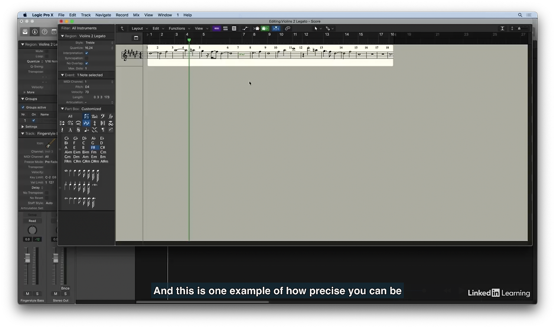The width and height of the screenshot is (555, 328).
Task: Select the purple linear view button
Action: (x=216, y=28)
